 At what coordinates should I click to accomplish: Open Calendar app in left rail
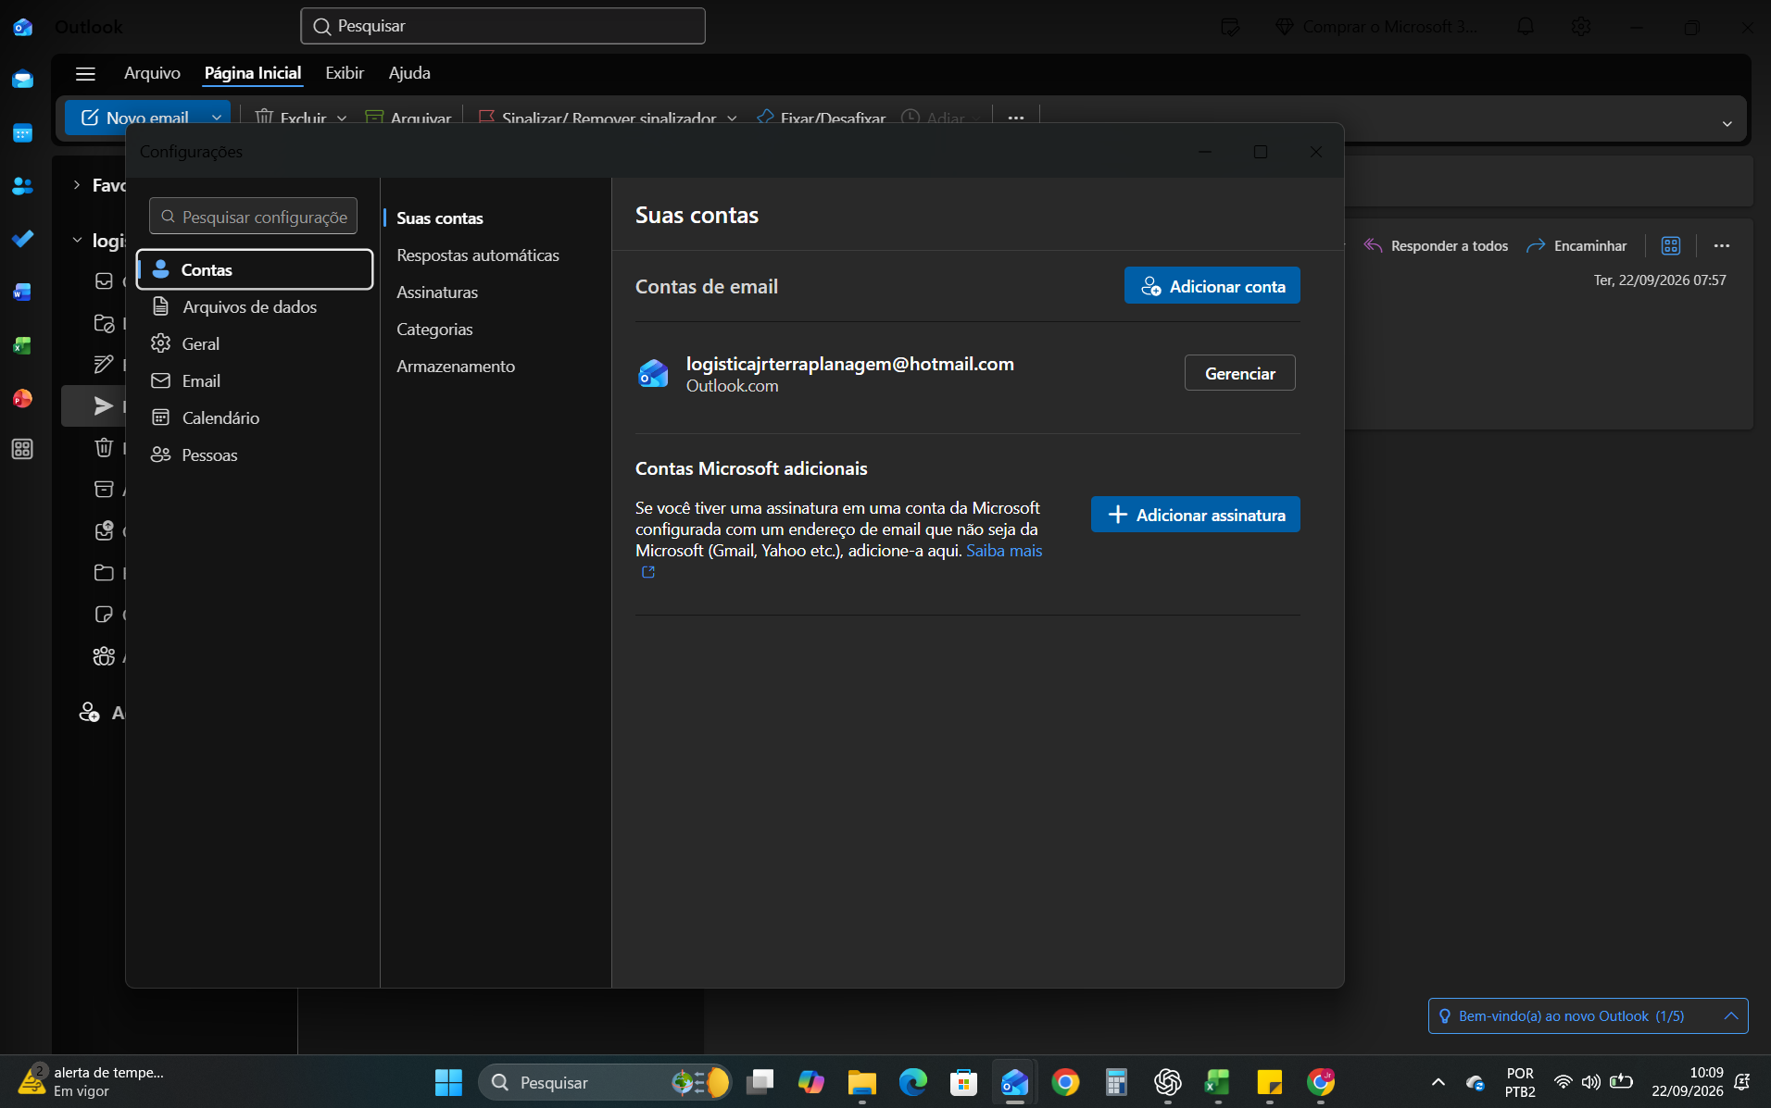22,133
